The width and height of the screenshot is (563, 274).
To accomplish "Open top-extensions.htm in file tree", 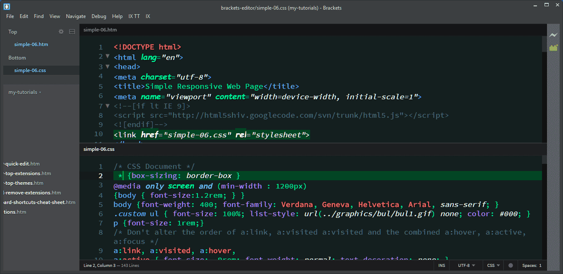I will click(x=27, y=173).
